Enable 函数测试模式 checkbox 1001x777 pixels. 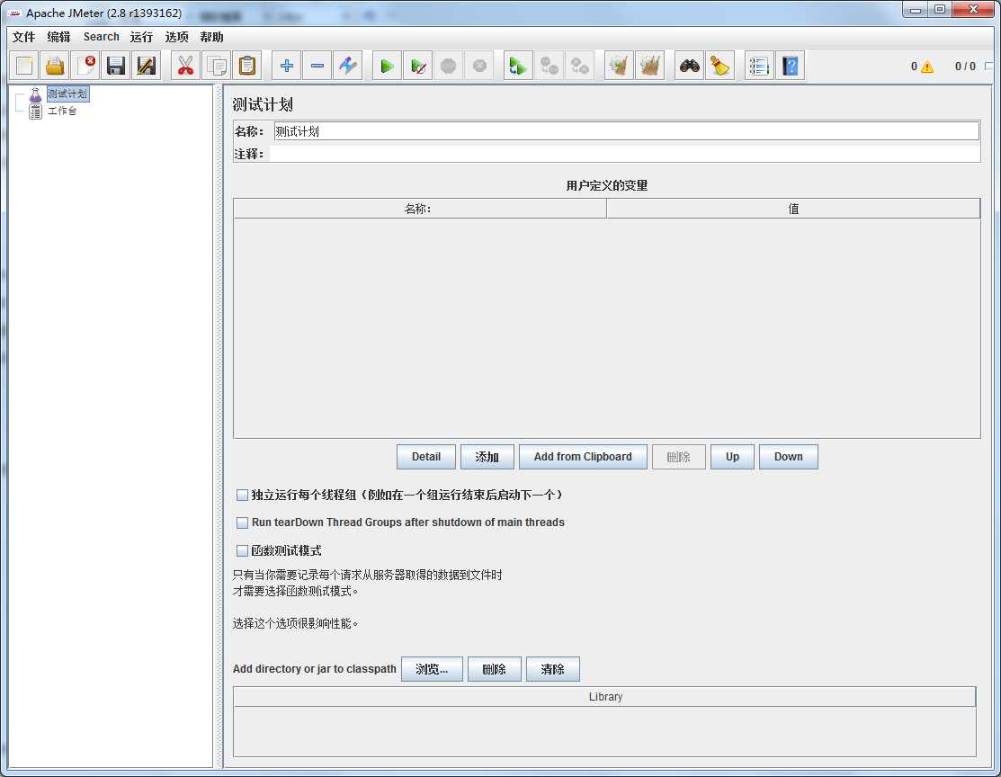242,550
